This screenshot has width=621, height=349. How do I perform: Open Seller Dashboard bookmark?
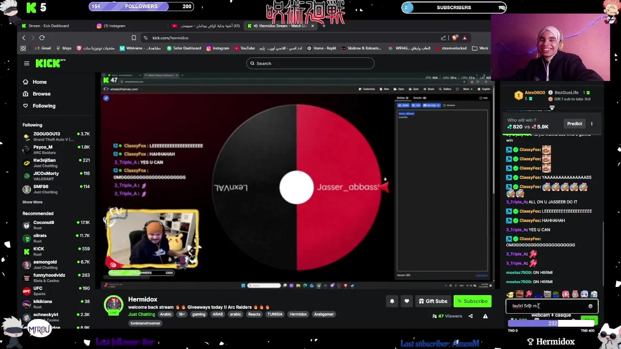click(x=183, y=48)
